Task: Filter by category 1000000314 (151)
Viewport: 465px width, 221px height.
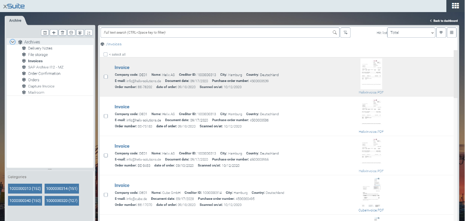Action: click(62, 188)
